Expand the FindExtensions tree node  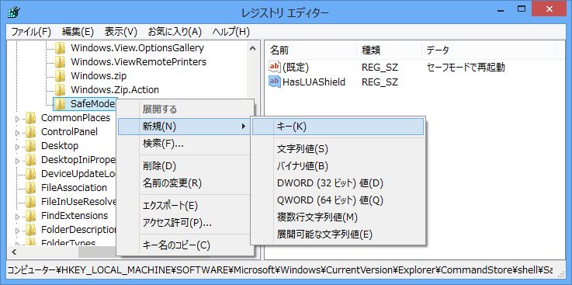tap(18, 217)
